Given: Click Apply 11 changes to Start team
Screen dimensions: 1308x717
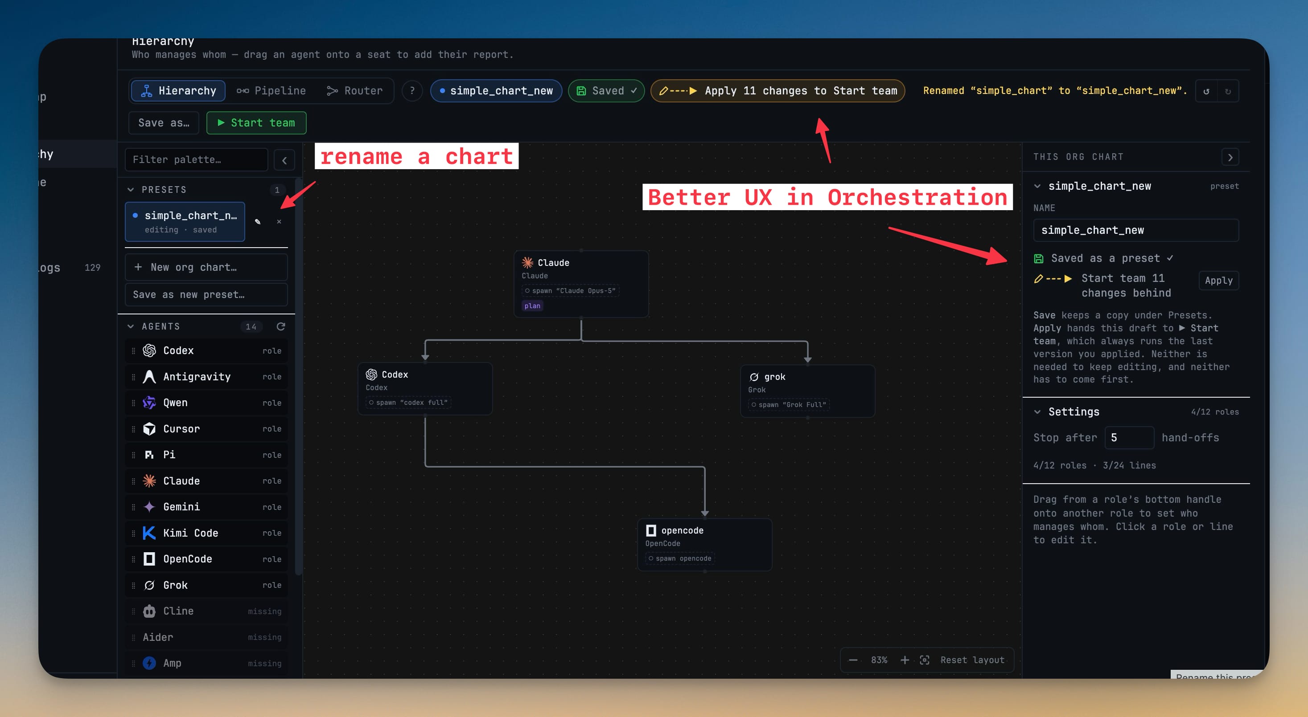Looking at the screenshot, I should (x=777, y=91).
